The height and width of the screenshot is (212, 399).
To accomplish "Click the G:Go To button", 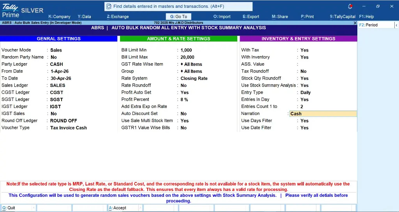I will (x=178, y=16).
